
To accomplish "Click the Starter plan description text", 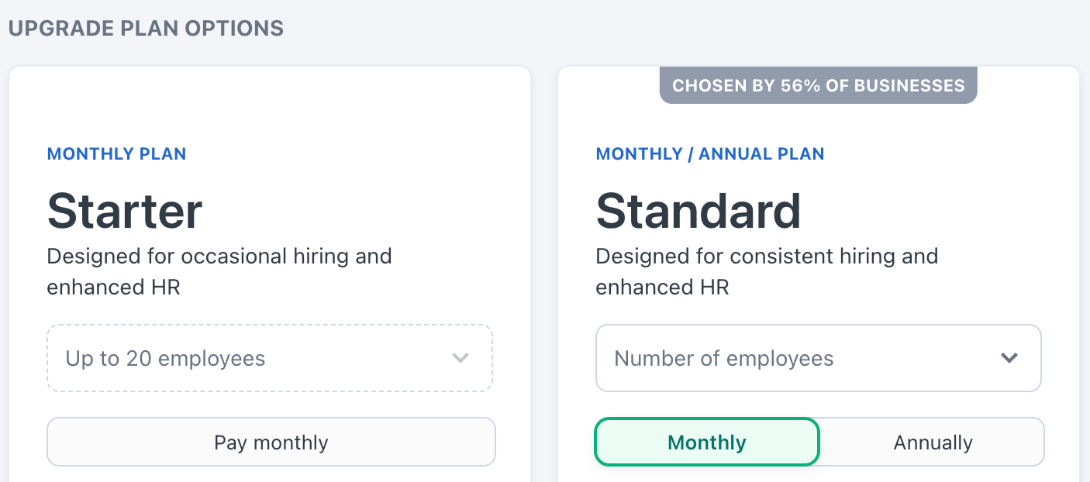I will pyautogui.click(x=219, y=271).
